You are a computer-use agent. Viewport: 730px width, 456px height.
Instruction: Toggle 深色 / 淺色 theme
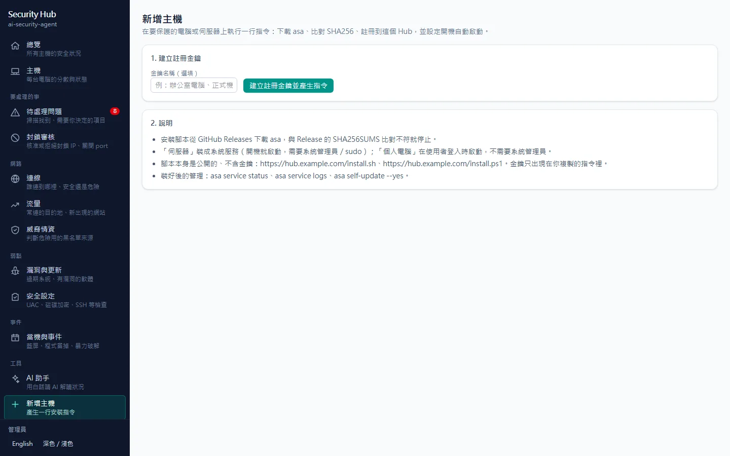pyautogui.click(x=58, y=444)
